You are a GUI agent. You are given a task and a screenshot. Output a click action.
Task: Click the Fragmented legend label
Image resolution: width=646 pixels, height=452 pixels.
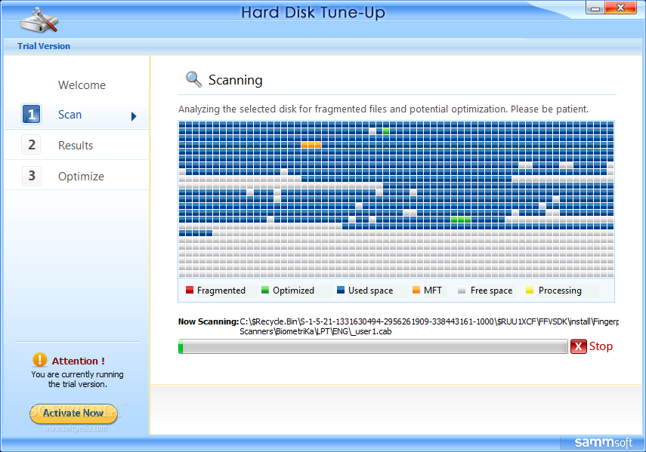[x=221, y=291]
